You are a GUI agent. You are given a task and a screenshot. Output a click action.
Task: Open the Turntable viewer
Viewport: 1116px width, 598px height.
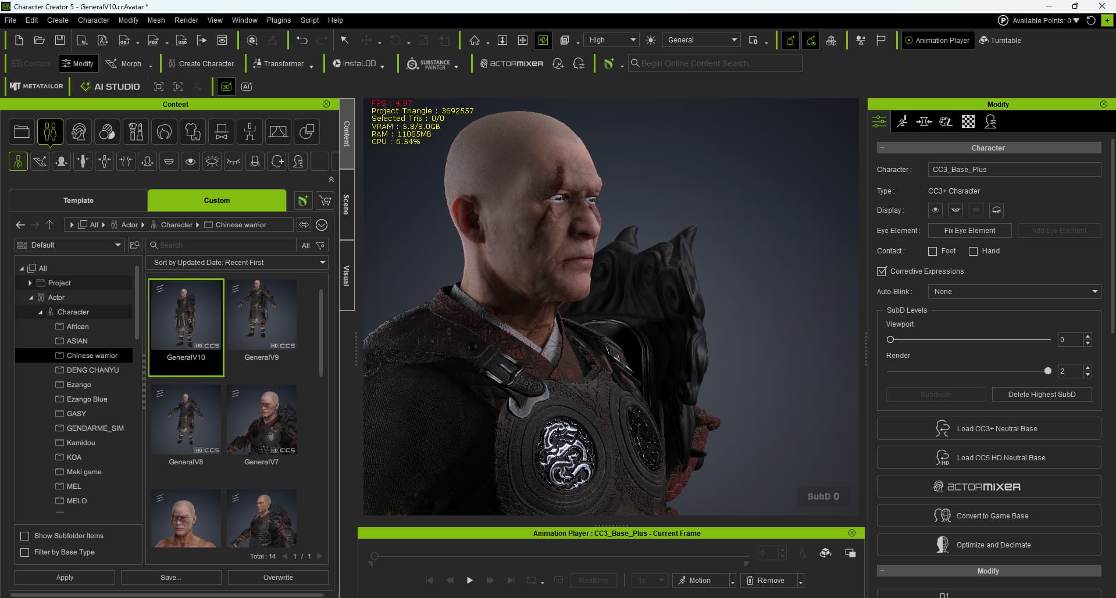(1000, 40)
